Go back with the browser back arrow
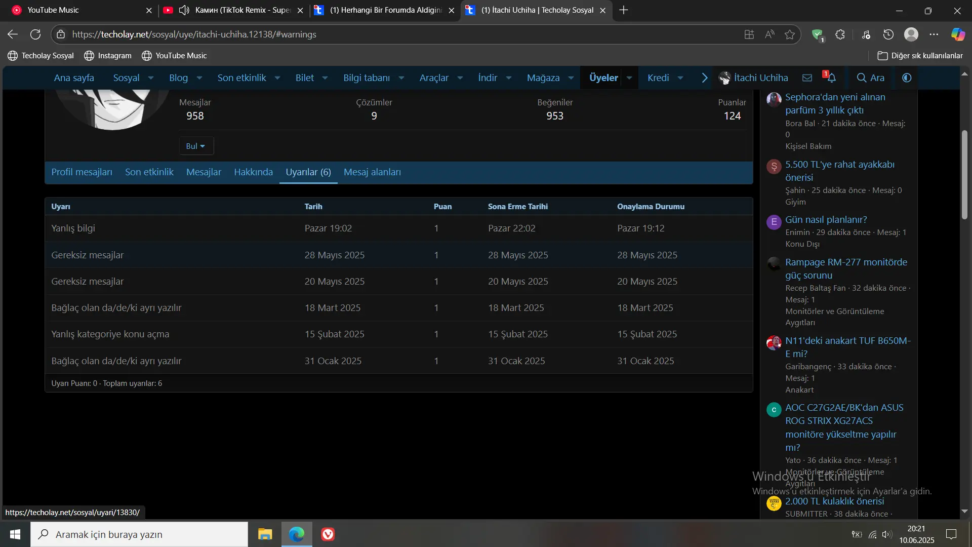Image resolution: width=972 pixels, height=547 pixels. coord(13,34)
